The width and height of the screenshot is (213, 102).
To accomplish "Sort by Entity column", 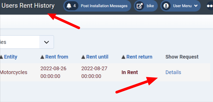I will [11, 57].
